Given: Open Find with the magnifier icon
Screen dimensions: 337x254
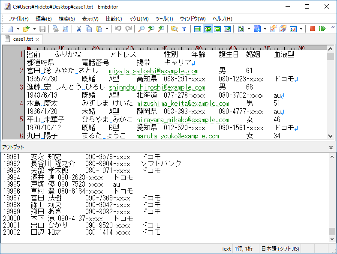Looking at the screenshot, I should [x=141, y=29].
